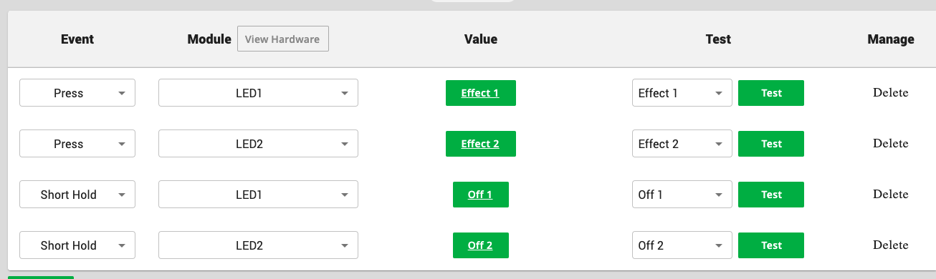Edit the Effect 2 value
Viewport: 936px width, 279px height.
(x=480, y=144)
